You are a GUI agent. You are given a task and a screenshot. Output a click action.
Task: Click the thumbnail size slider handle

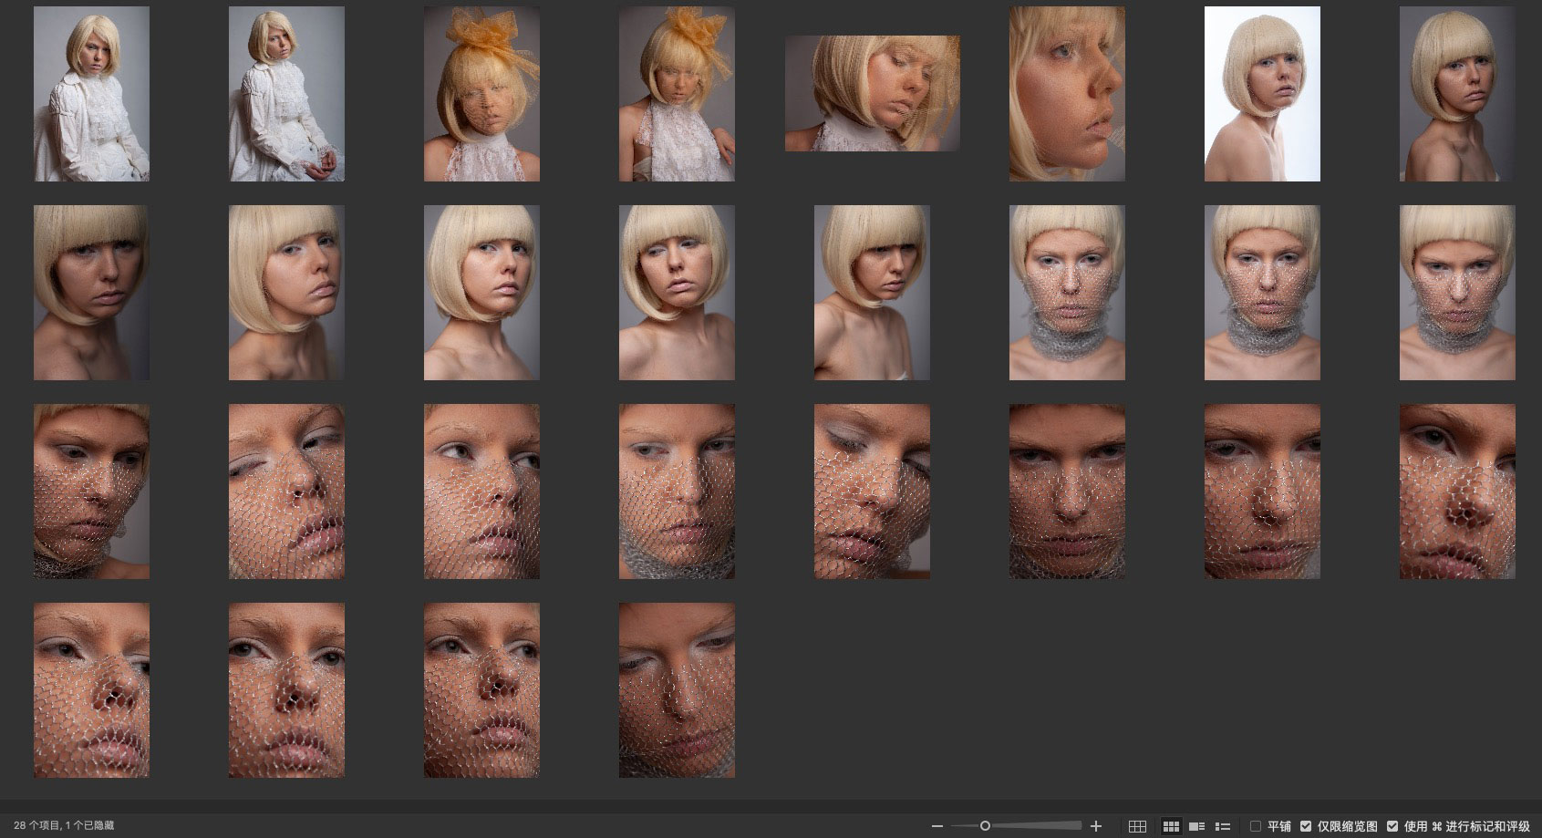pos(985,826)
